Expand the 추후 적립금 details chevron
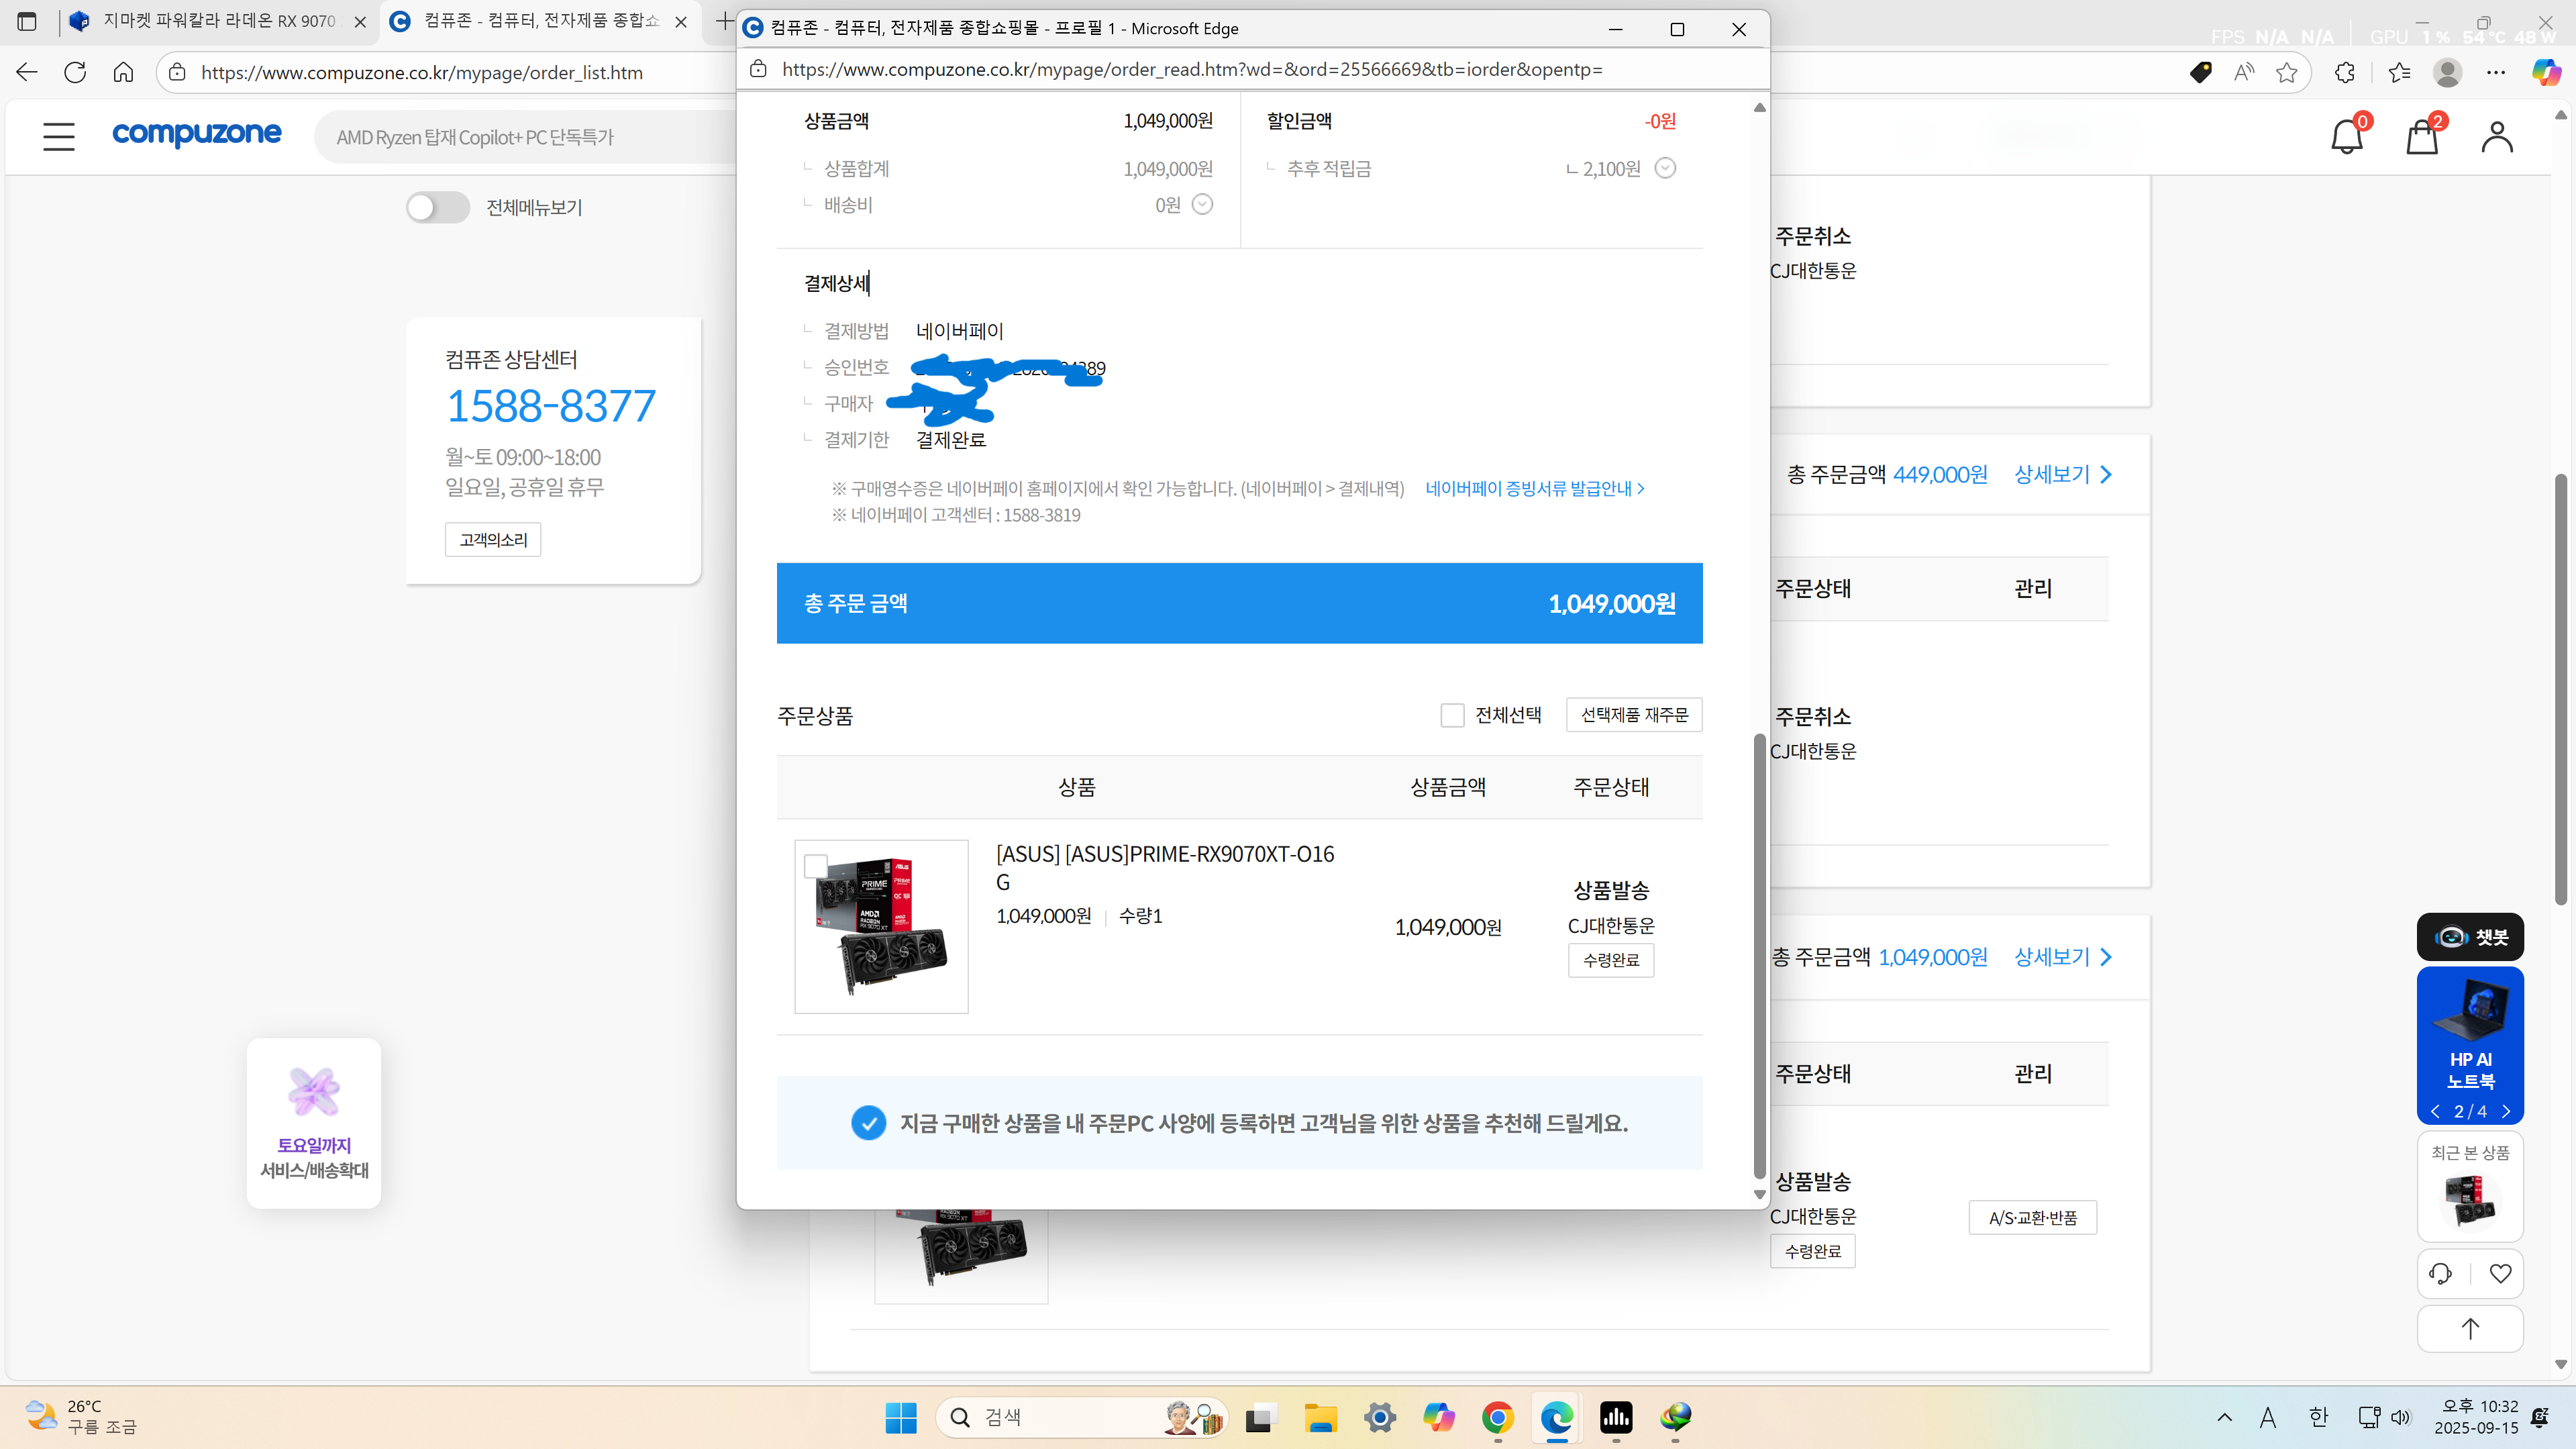 click(x=1665, y=168)
